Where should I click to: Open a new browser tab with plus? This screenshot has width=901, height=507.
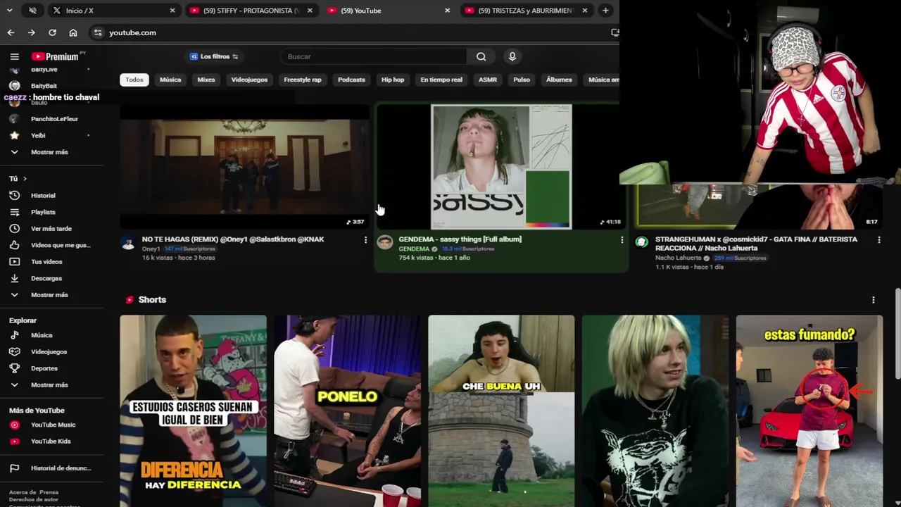coord(605,11)
